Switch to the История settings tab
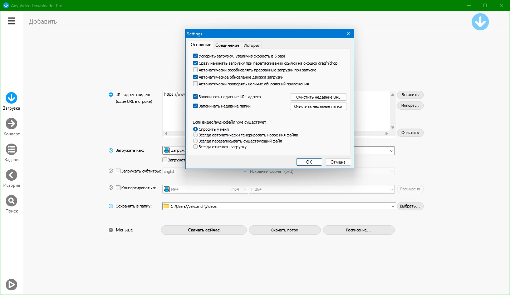 pyautogui.click(x=252, y=45)
